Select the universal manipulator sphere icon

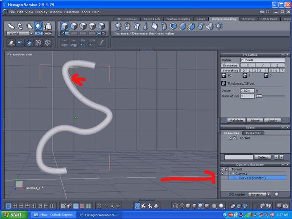pos(38,26)
